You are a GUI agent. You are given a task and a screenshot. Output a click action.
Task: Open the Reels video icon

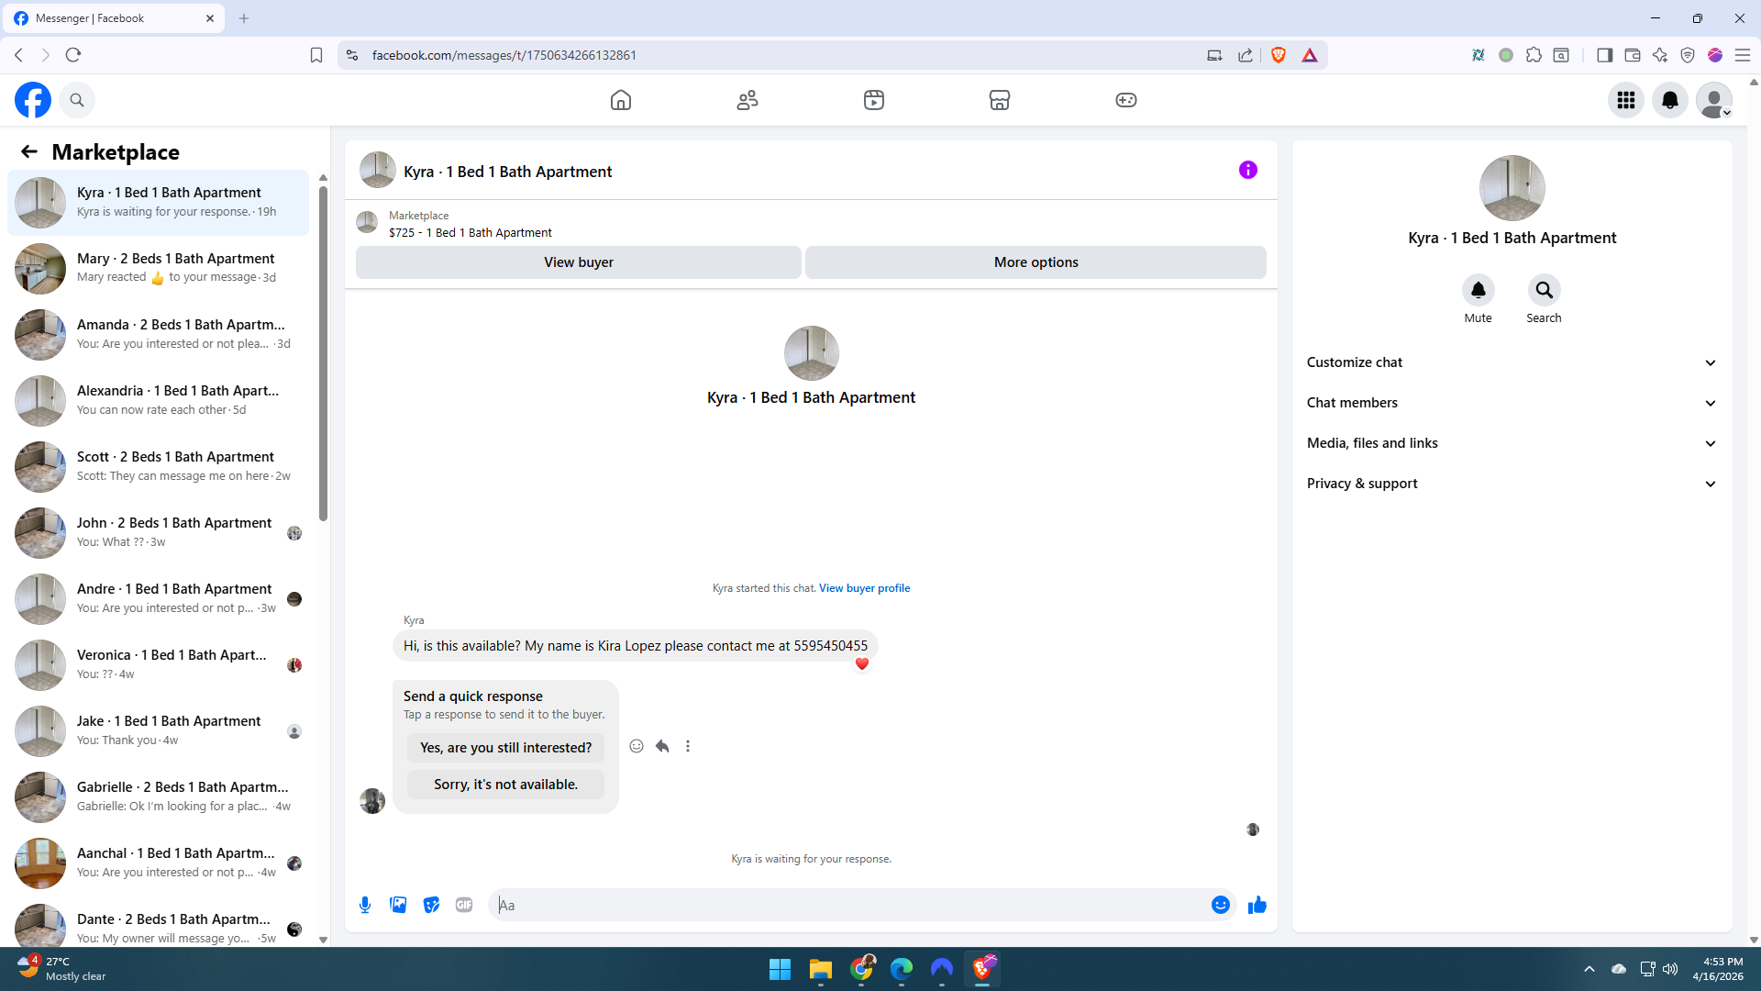tap(874, 100)
